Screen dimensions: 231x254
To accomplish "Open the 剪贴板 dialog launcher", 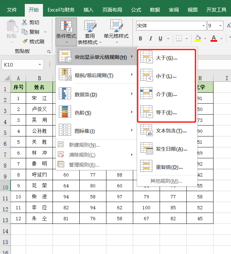I will [49, 52].
